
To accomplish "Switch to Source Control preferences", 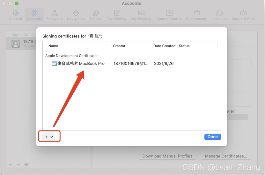I will [x=169, y=15].
